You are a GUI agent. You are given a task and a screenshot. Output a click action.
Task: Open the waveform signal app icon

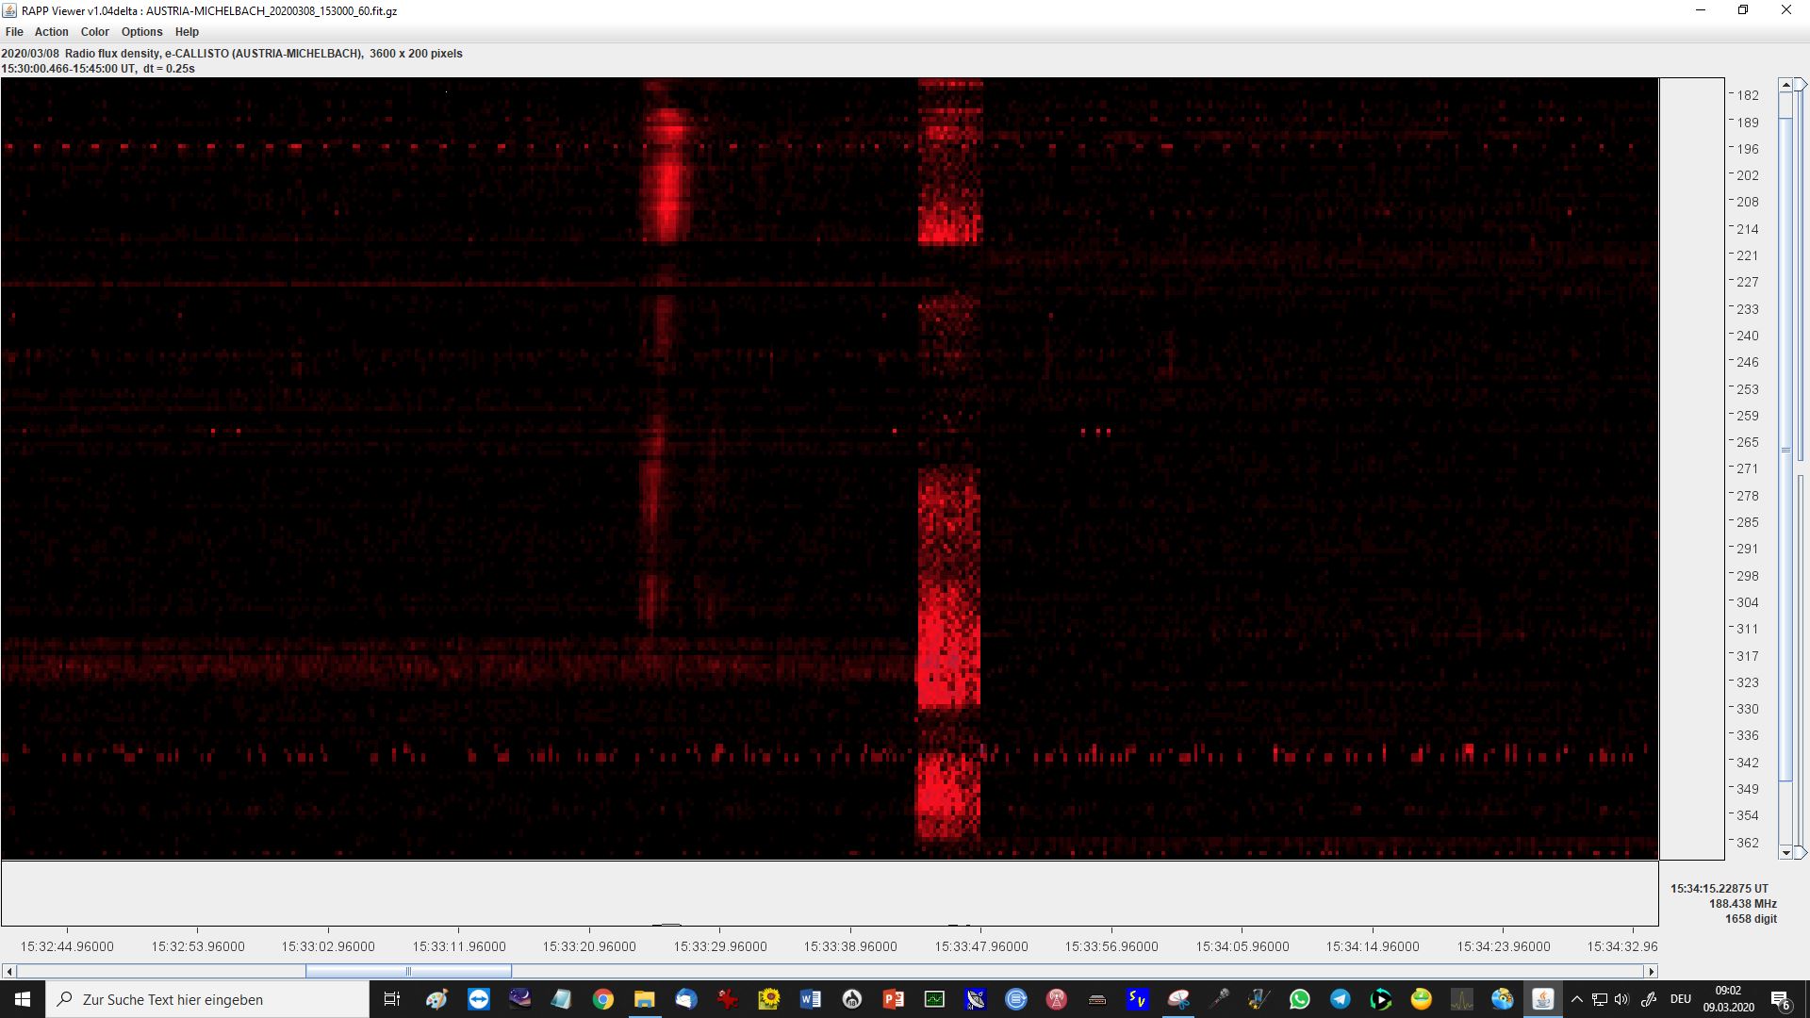tap(1462, 999)
